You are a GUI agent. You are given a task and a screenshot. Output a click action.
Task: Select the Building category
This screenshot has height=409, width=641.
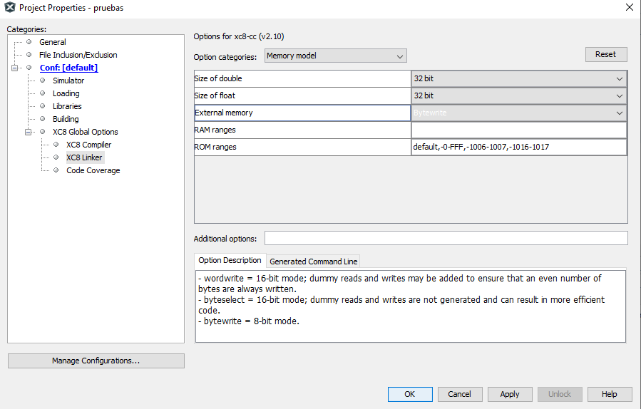[66, 119]
